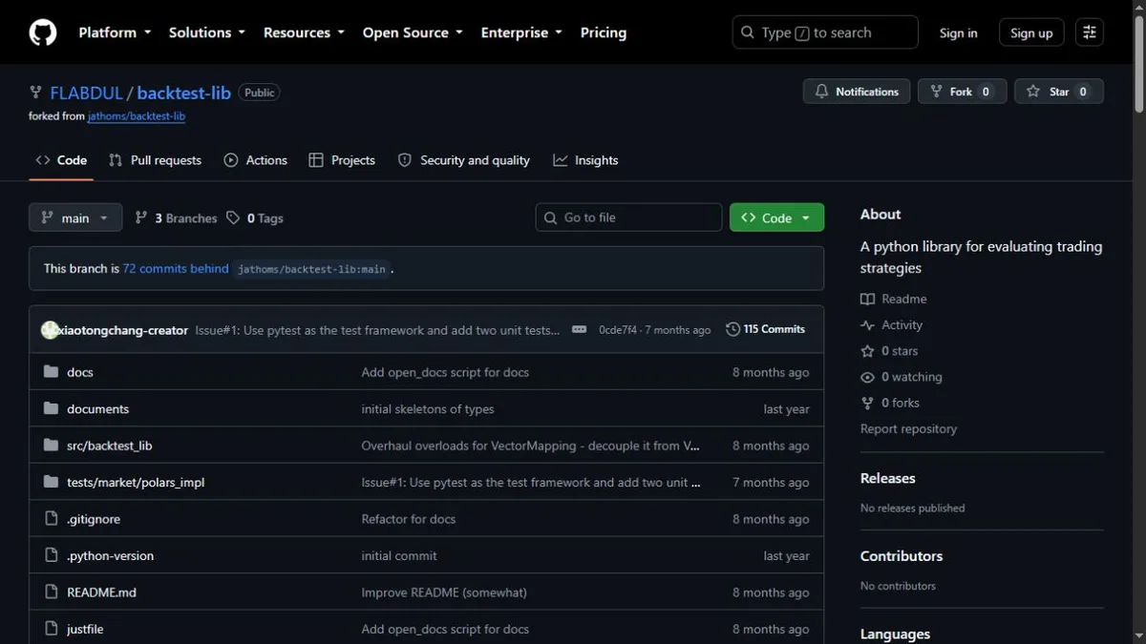Click the fork icon beside FLABDUL
Screen dimensions: 1146x644
coord(35,93)
